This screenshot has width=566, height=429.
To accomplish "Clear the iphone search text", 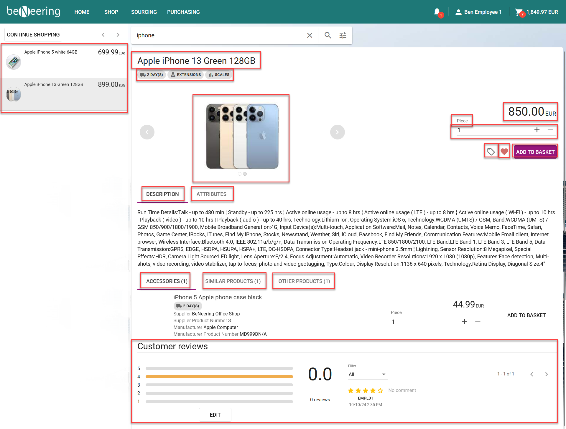I will 310,35.
